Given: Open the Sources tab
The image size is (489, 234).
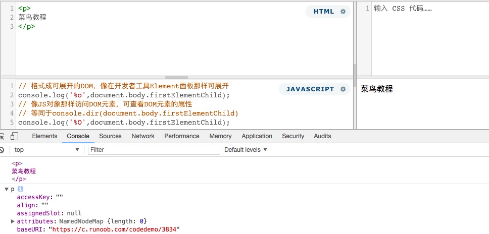Looking at the screenshot, I should (x=110, y=136).
